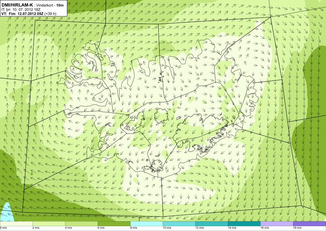Select the 10–12 m/s turquoise legend band
326x231 pixels.
(x=179, y=224)
